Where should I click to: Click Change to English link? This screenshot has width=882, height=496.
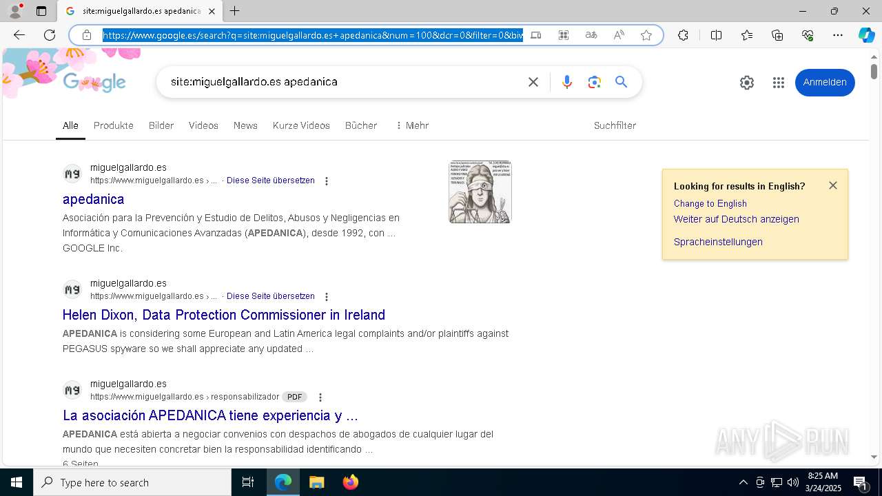coord(710,203)
